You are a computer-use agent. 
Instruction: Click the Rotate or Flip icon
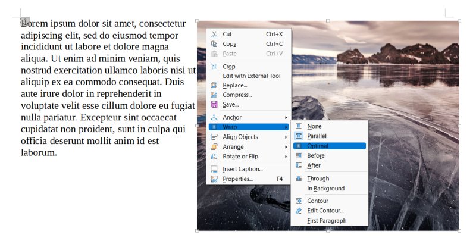tap(214, 157)
